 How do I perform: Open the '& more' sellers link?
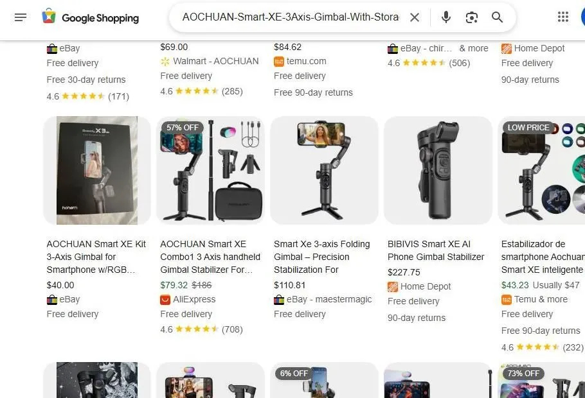[473, 48]
